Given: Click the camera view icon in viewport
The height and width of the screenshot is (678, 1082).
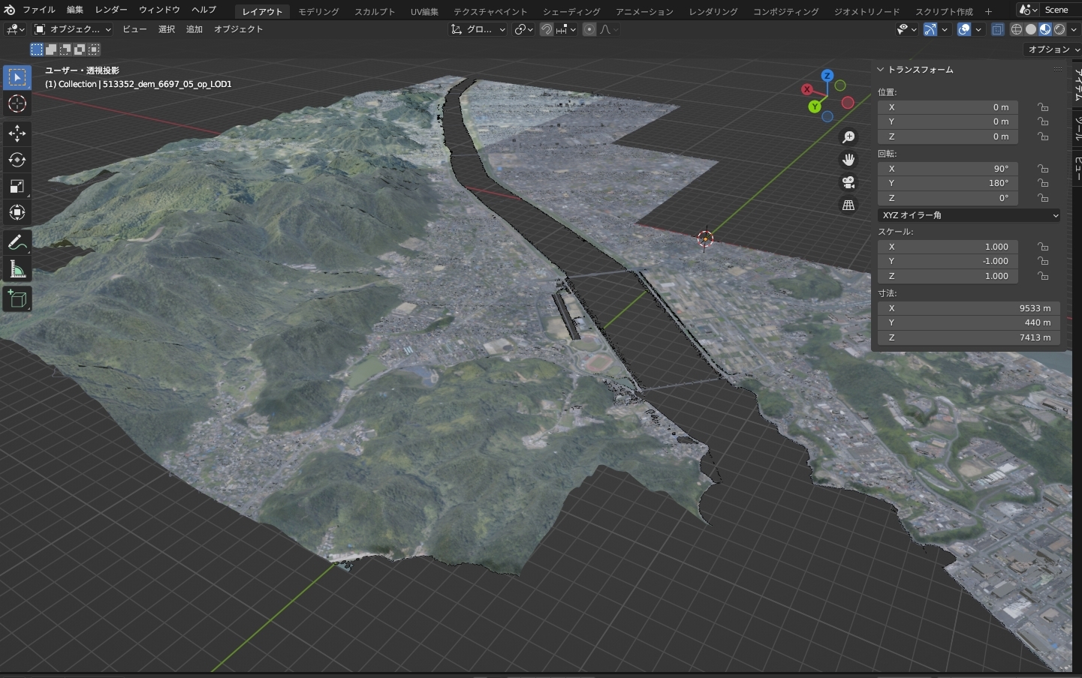Looking at the screenshot, I should pos(848,182).
